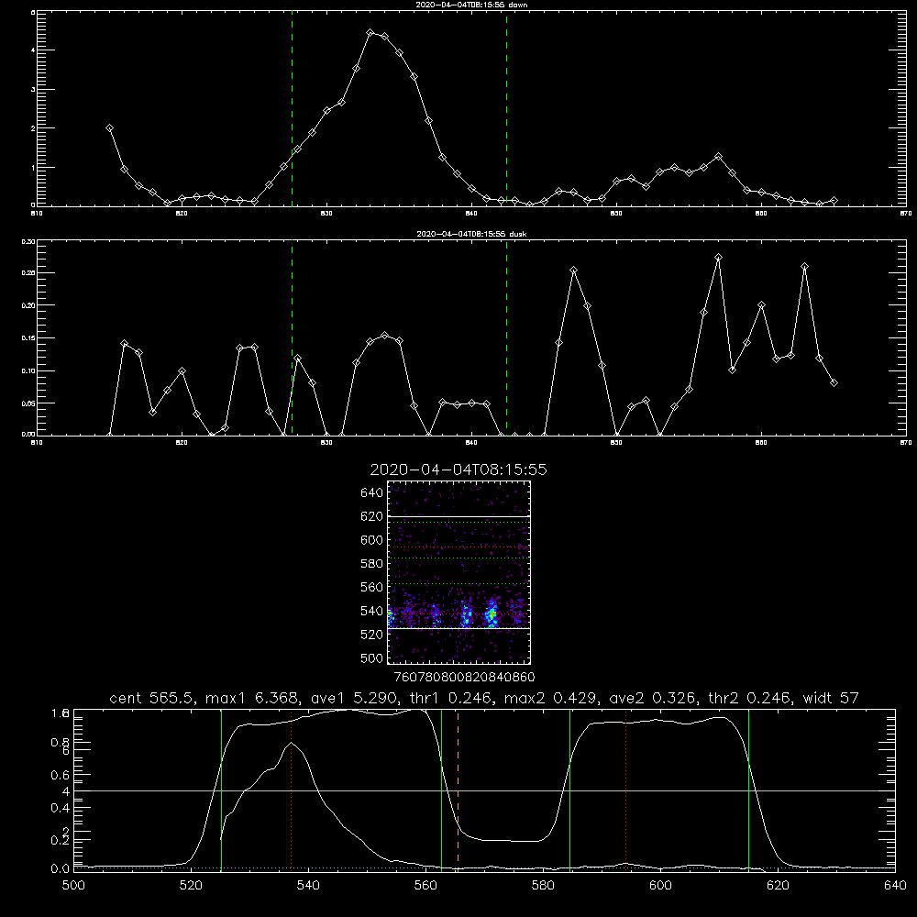Click the '640' label on image y-axis
This screenshot has height=917, width=917.
coord(371,493)
